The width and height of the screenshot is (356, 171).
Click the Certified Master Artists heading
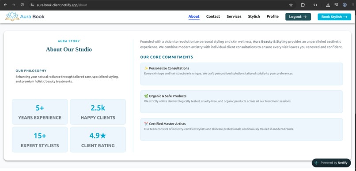click(x=167, y=124)
